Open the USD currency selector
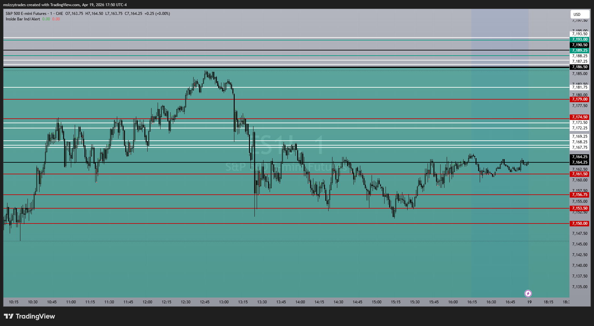Screen dimensions: 594x326 click(x=579, y=14)
